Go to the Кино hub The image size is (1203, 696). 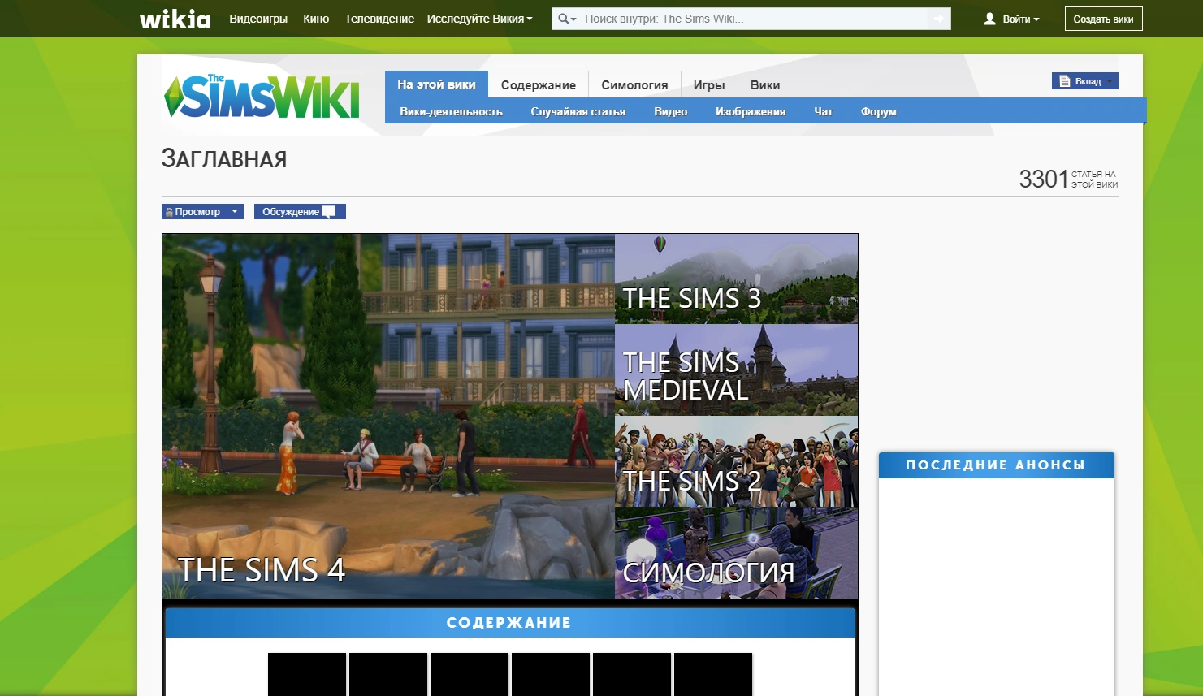(x=316, y=19)
